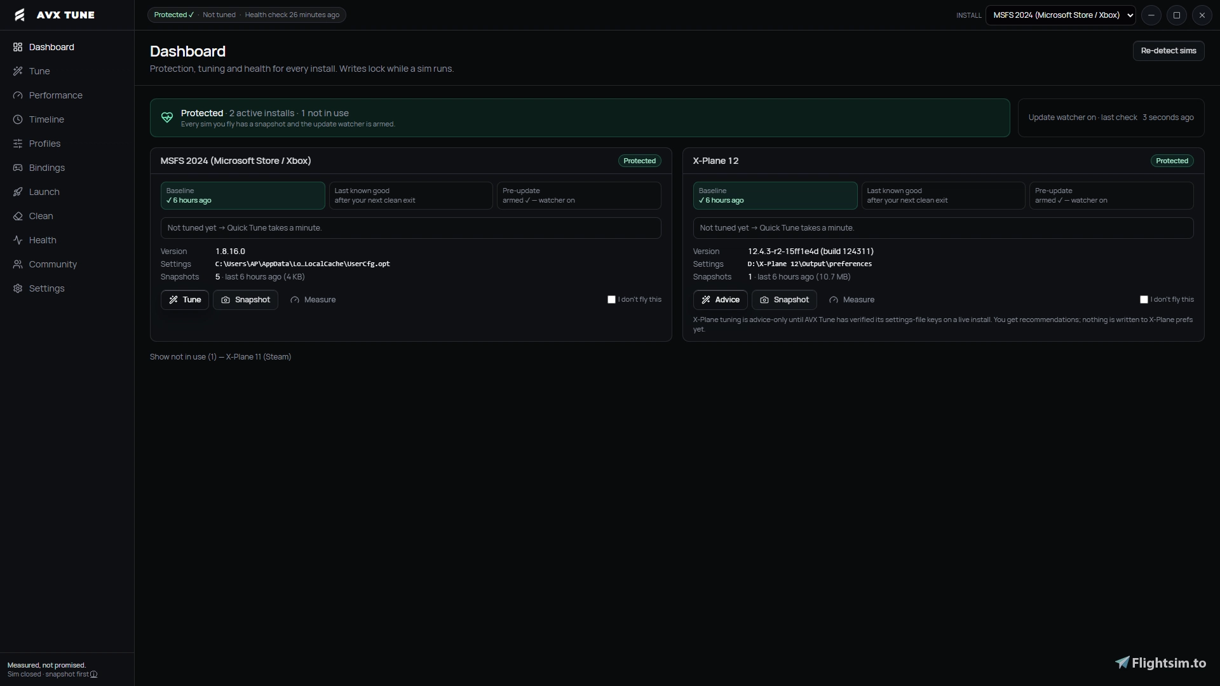This screenshot has height=686, width=1220.
Task: Go to the Timeline section
Action: click(x=46, y=119)
